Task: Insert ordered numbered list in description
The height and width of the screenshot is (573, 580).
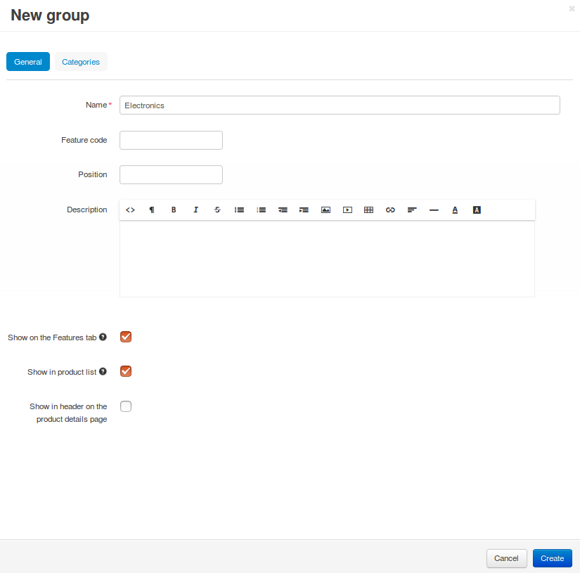Action: [x=261, y=210]
